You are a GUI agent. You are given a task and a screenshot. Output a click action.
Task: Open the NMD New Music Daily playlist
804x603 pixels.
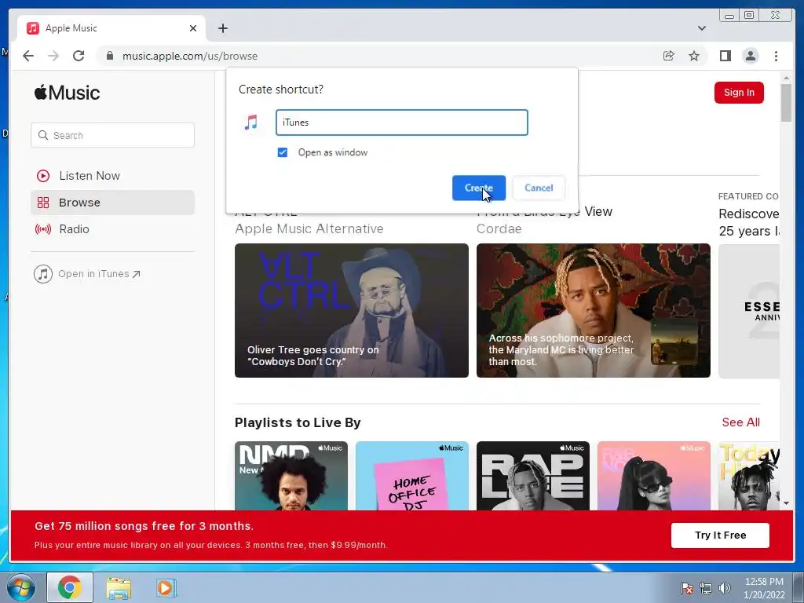tap(291, 476)
